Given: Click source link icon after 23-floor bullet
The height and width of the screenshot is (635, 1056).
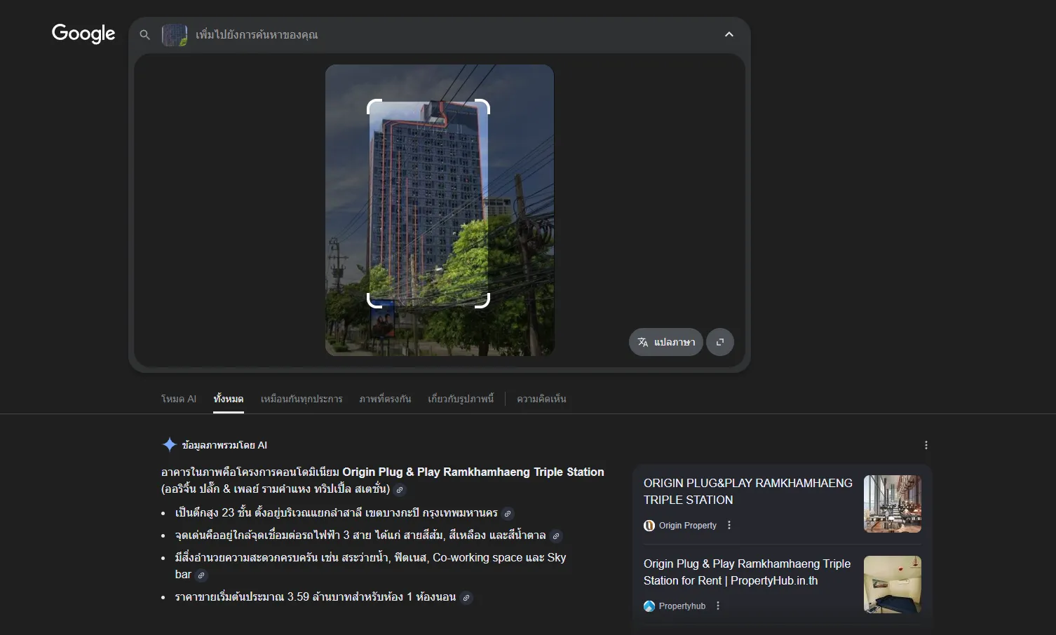Looking at the screenshot, I should pos(508,514).
